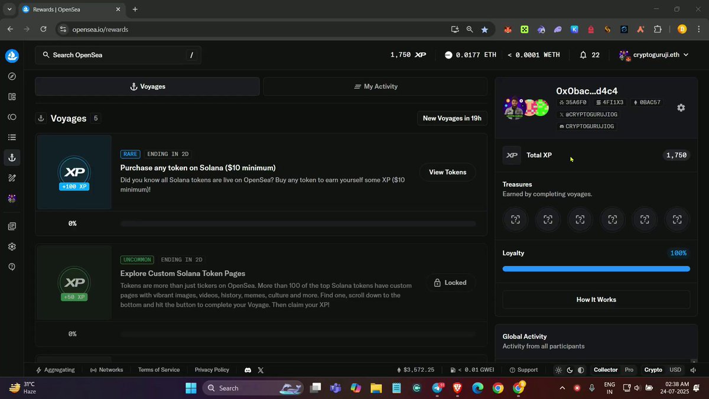Click the +50 XP voyage thumbnail
The image size is (709, 399).
74,283
